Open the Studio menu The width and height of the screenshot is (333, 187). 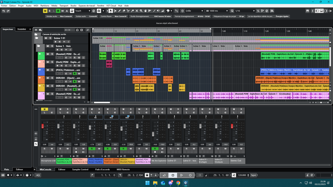73,5
